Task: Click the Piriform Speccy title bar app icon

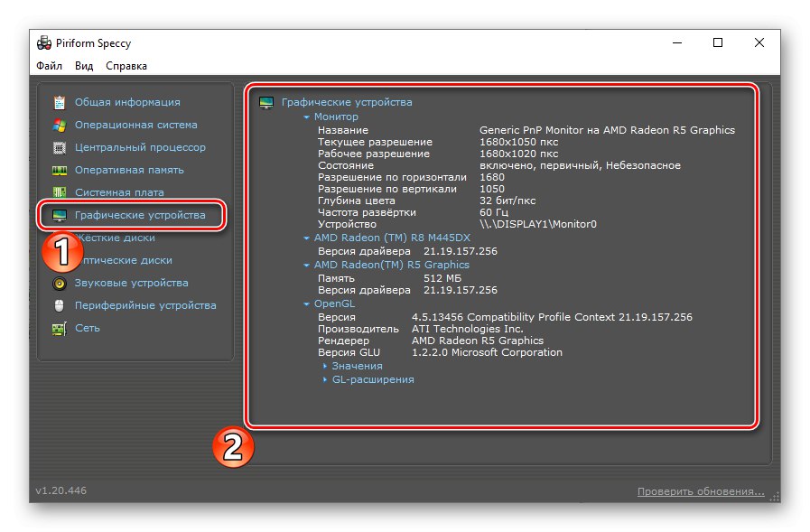Action: point(44,42)
